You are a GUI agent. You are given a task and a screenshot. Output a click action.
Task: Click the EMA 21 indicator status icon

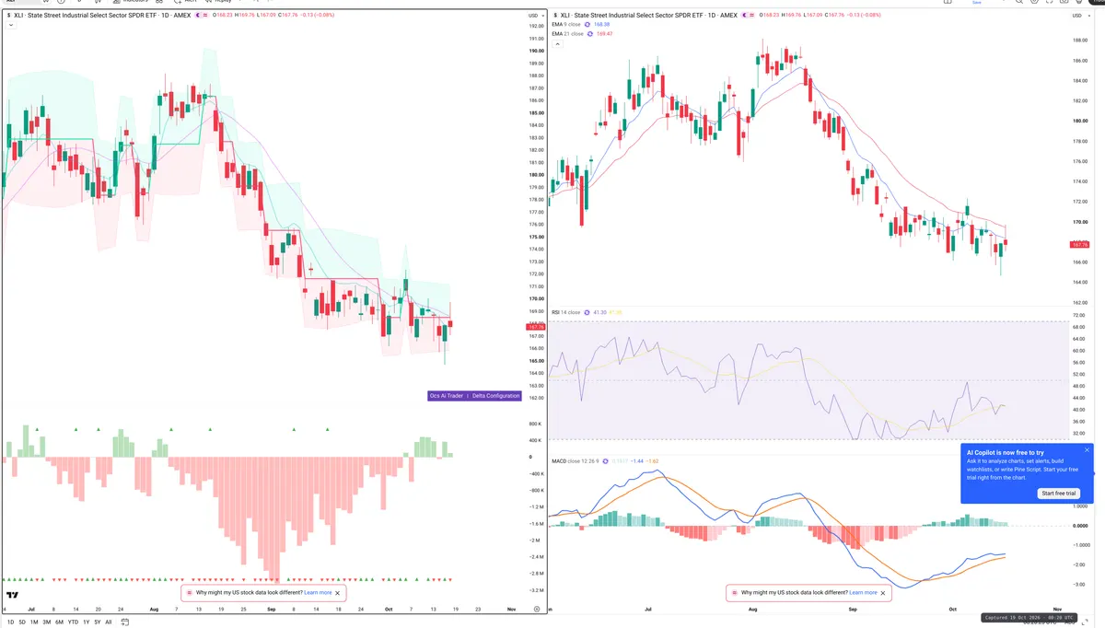click(589, 33)
